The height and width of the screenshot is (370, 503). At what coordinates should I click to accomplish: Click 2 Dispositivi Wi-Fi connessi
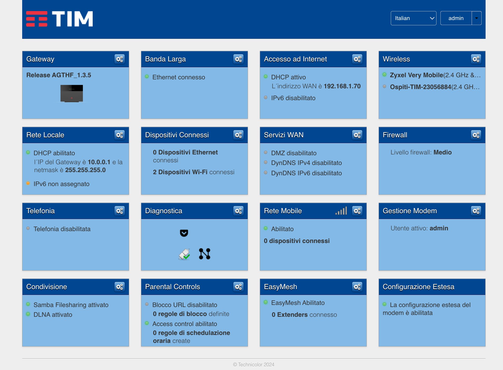point(194,172)
